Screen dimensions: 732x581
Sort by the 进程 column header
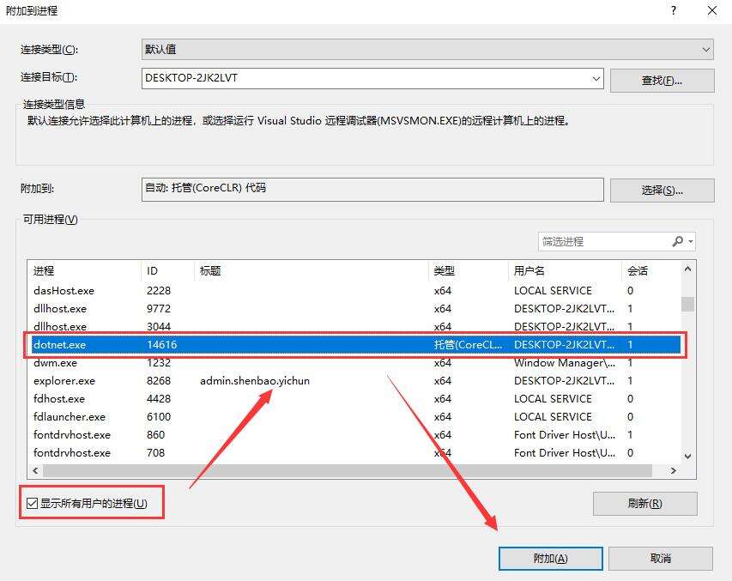coord(84,271)
